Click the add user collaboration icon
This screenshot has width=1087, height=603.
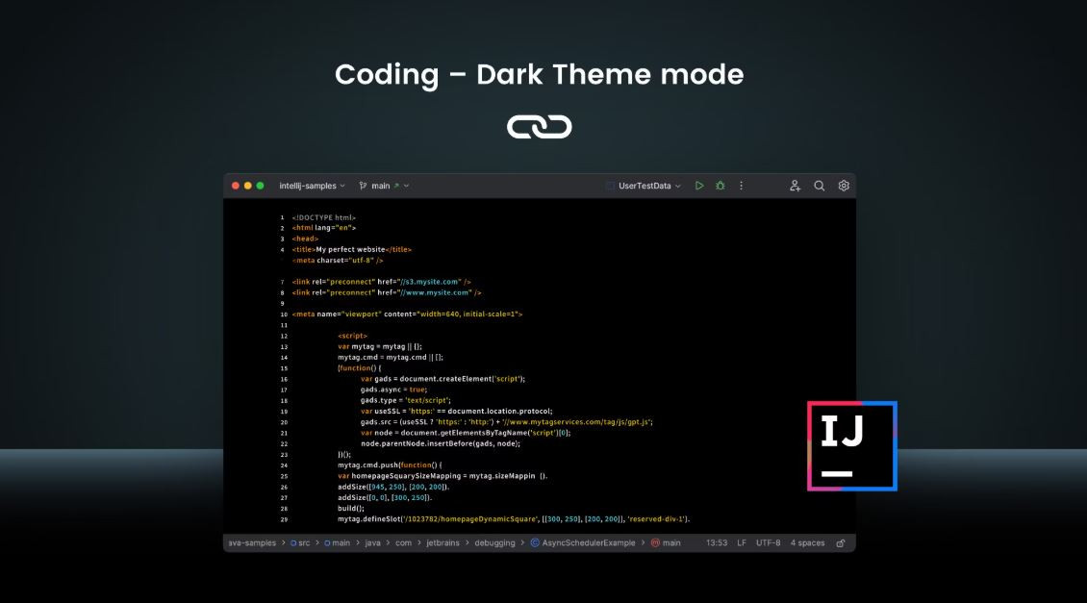pyautogui.click(x=795, y=186)
